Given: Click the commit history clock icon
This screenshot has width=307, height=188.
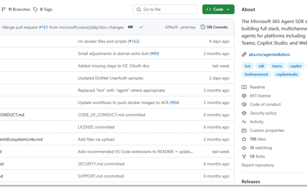Looking at the screenshot, I should [x=203, y=27].
